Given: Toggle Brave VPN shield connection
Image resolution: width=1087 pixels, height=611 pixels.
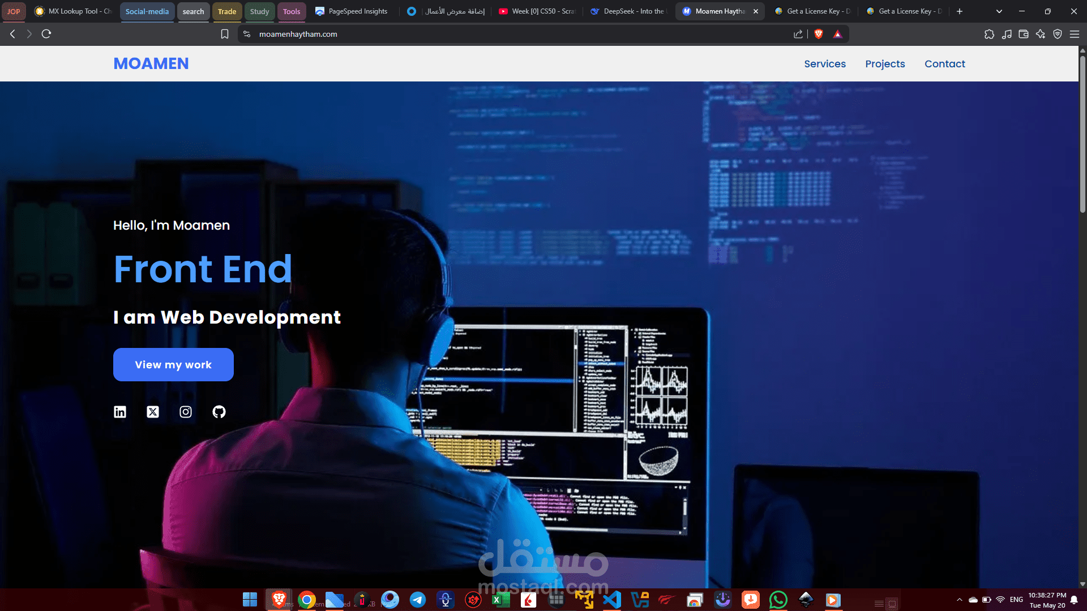Looking at the screenshot, I should tap(1058, 34).
